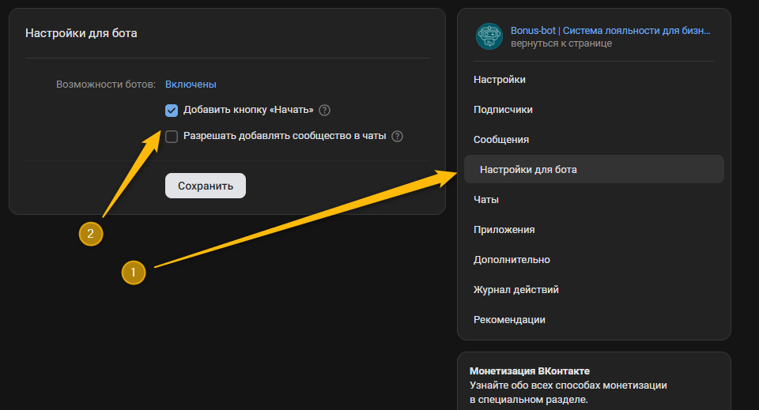Screen dimensions: 759x410
Task: Open the «Дополнительно» menu item
Action: click(x=512, y=260)
